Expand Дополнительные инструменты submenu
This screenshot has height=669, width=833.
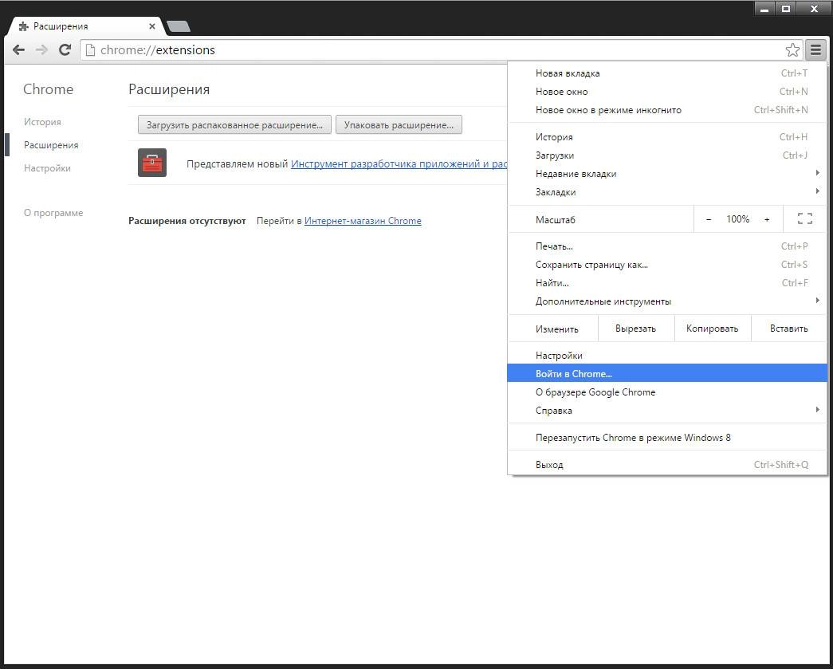[x=667, y=301]
